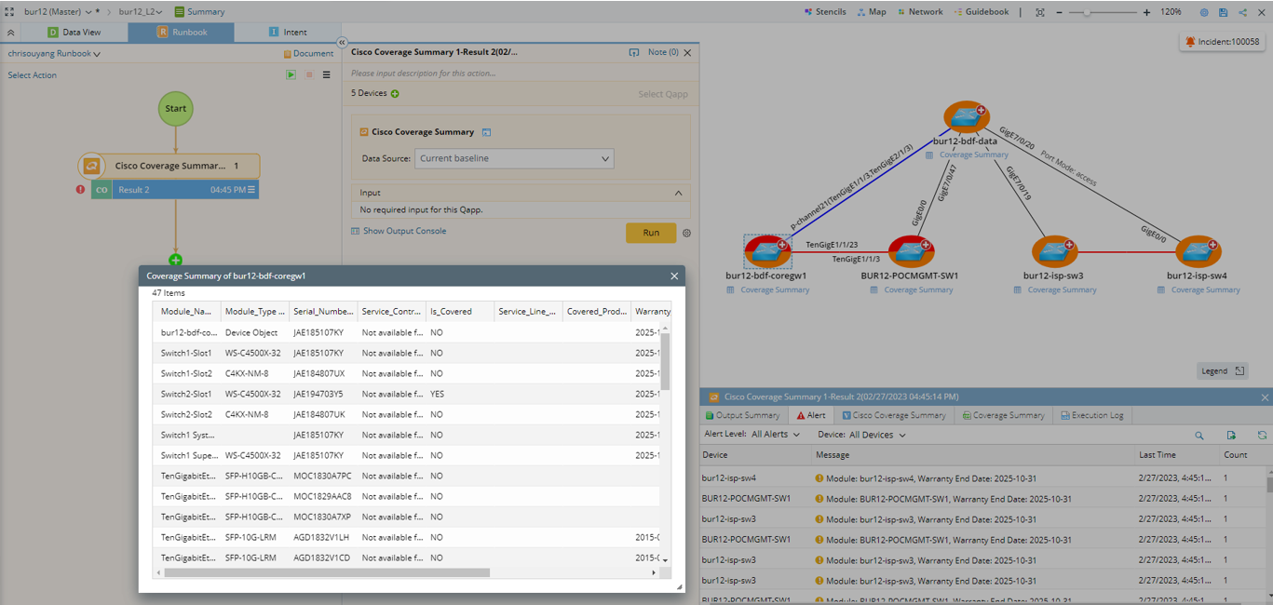Open the settings gear next to Run
The width and height of the screenshot is (1273, 605).
pyautogui.click(x=687, y=233)
